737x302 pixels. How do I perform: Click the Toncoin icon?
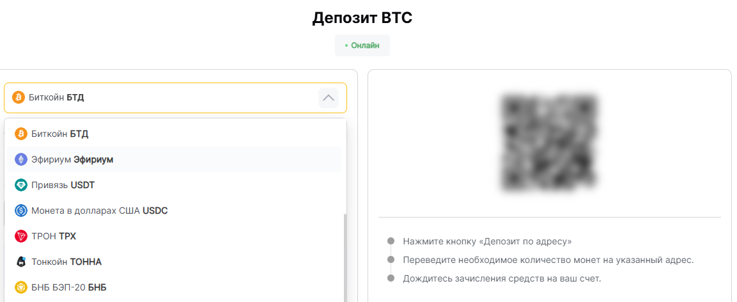click(x=21, y=262)
